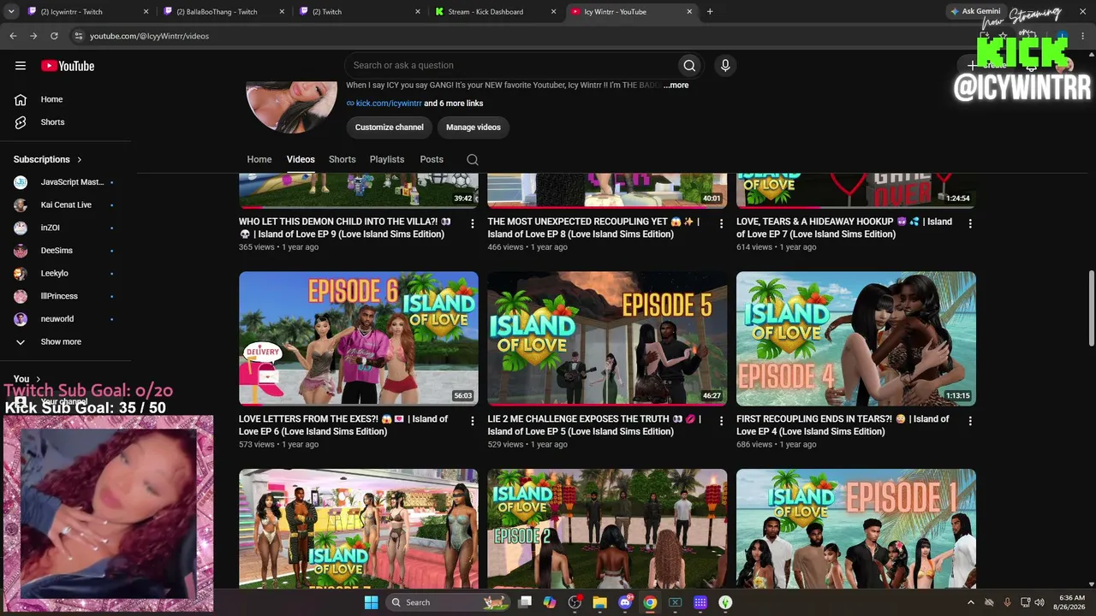
Task: Open the Episode 5 Island of Love thumbnail
Action: [607, 339]
